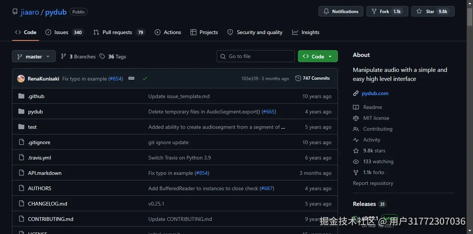Open CONTRIBUTING.md file
This screenshot has width=473, height=234.
(51, 219)
